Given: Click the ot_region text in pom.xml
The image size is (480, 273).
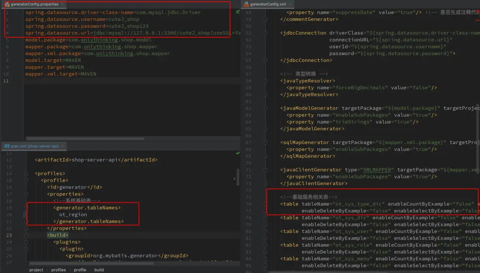Looking at the screenshot, I should coord(73,215).
